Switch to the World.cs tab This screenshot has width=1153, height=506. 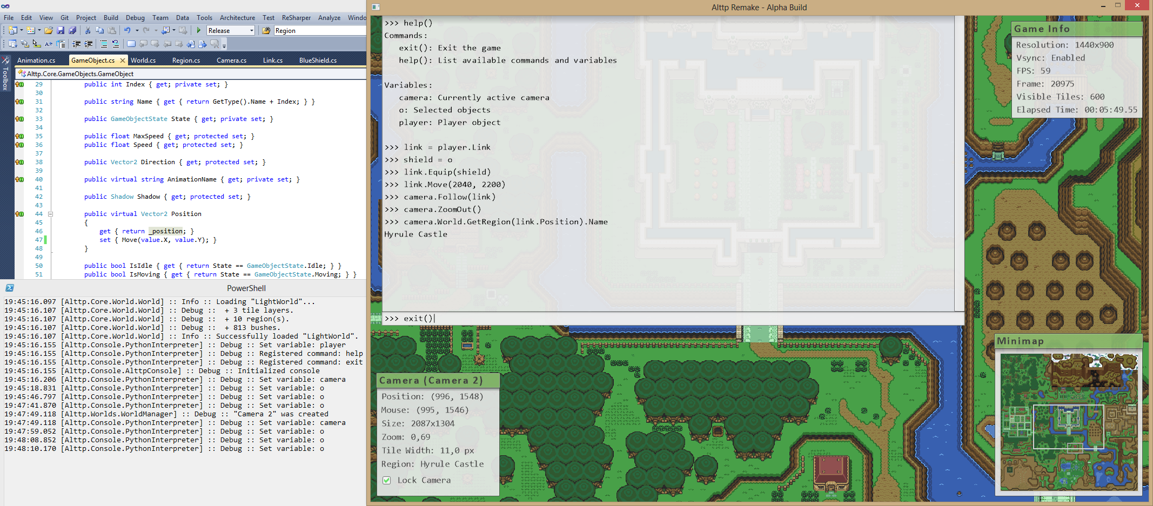point(143,60)
